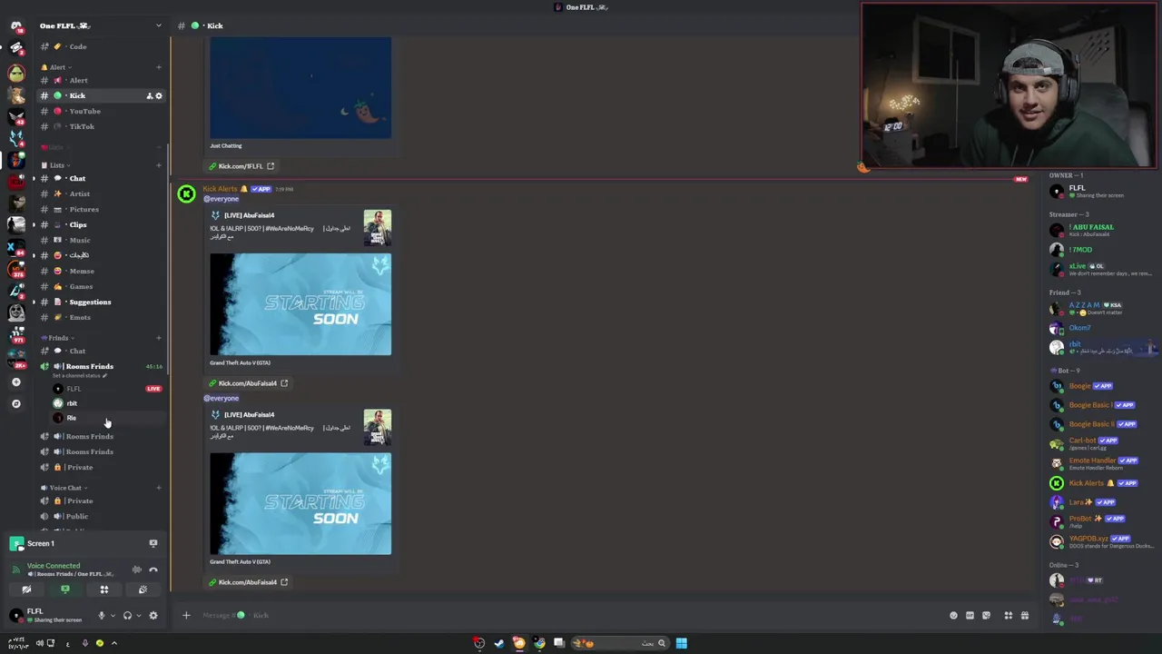Open first Starting Soon stream thumbnail
Screen dimensions: 1162x654
coord(300,304)
